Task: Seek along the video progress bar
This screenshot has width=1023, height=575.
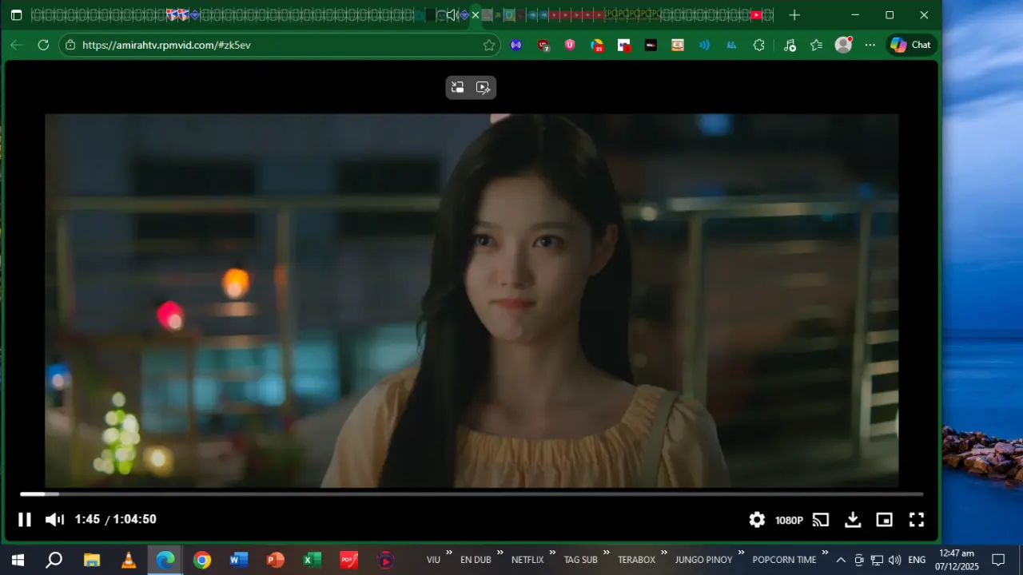Action: [472, 494]
